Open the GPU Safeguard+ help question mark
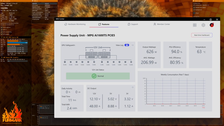The width and height of the screenshot is (224, 126). (133, 45)
